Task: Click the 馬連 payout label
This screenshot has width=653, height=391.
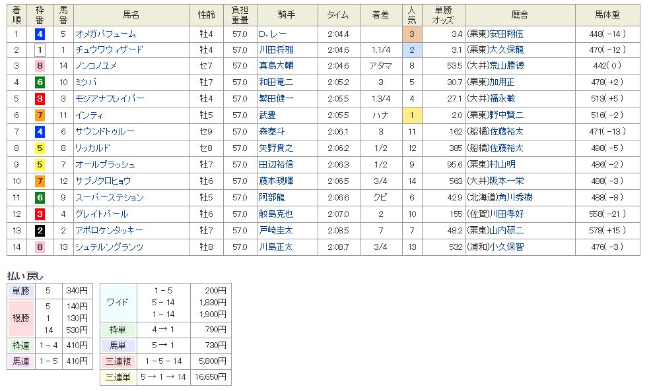Action: (21, 361)
